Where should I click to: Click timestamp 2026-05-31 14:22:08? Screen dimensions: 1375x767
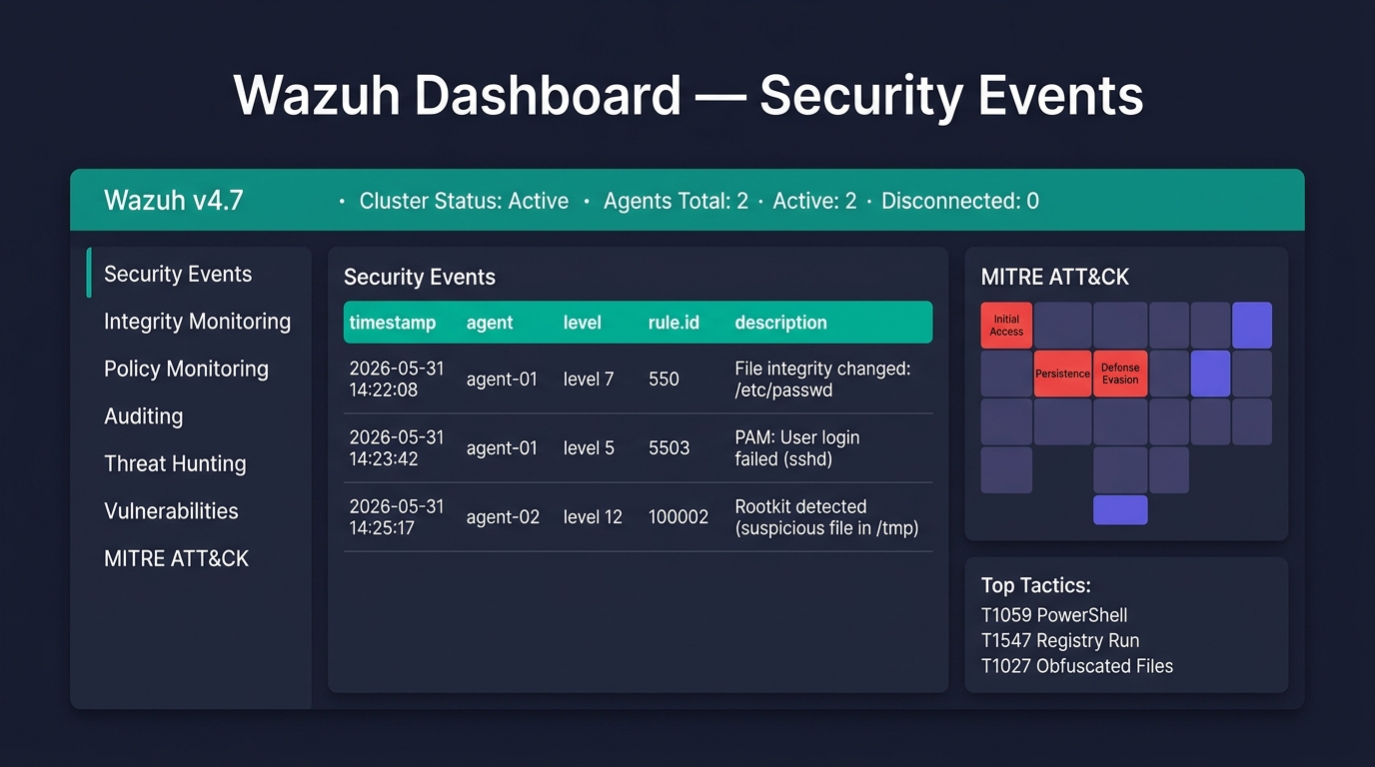click(x=397, y=380)
